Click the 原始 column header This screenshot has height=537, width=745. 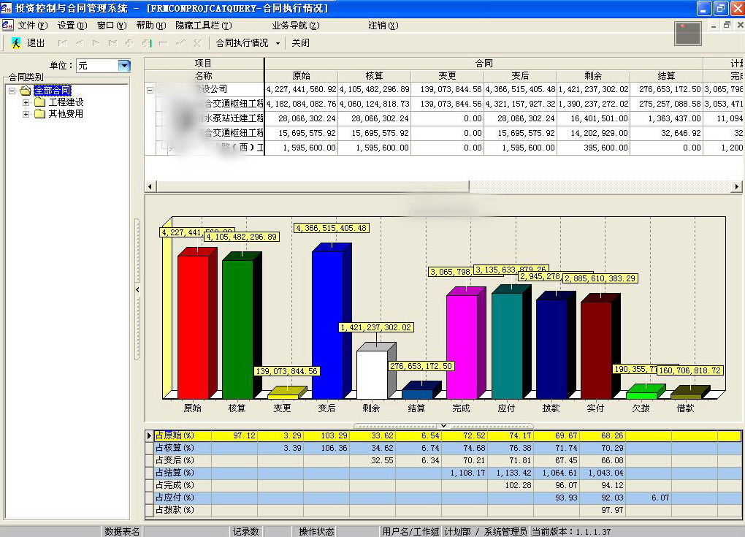(301, 76)
